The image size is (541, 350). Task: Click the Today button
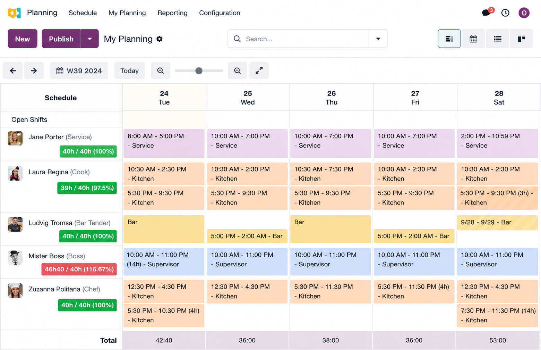129,71
